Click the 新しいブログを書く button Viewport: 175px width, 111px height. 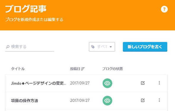[x=145, y=47]
